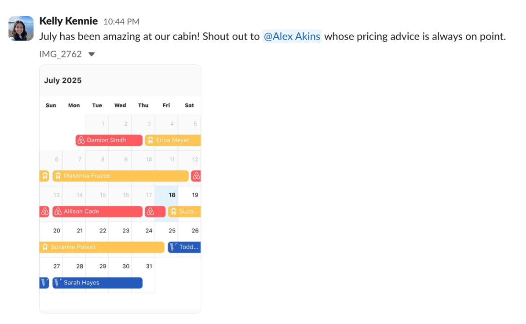Click the icon on Sarah Hayes booking

pyautogui.click(x=58, y=283)
